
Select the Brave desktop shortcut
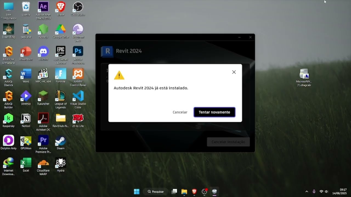coord(61,9)
